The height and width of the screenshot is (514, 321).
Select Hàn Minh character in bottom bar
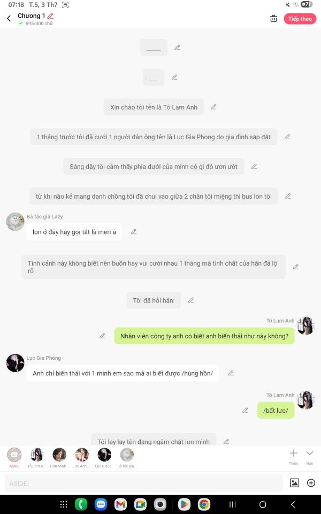tap(59, 458)
